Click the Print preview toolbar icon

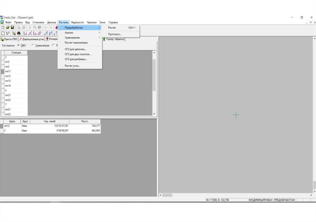coord(19,28)
